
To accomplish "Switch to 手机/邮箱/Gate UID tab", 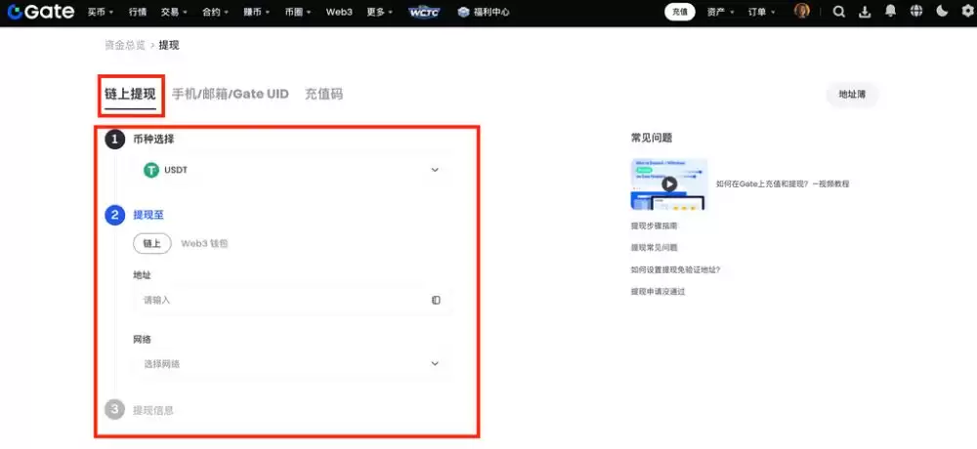I will (230, 94).
